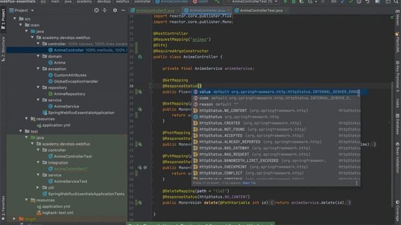Screen dimensions: 401x225
Task: Expand the util package
Action: (38, 187)
